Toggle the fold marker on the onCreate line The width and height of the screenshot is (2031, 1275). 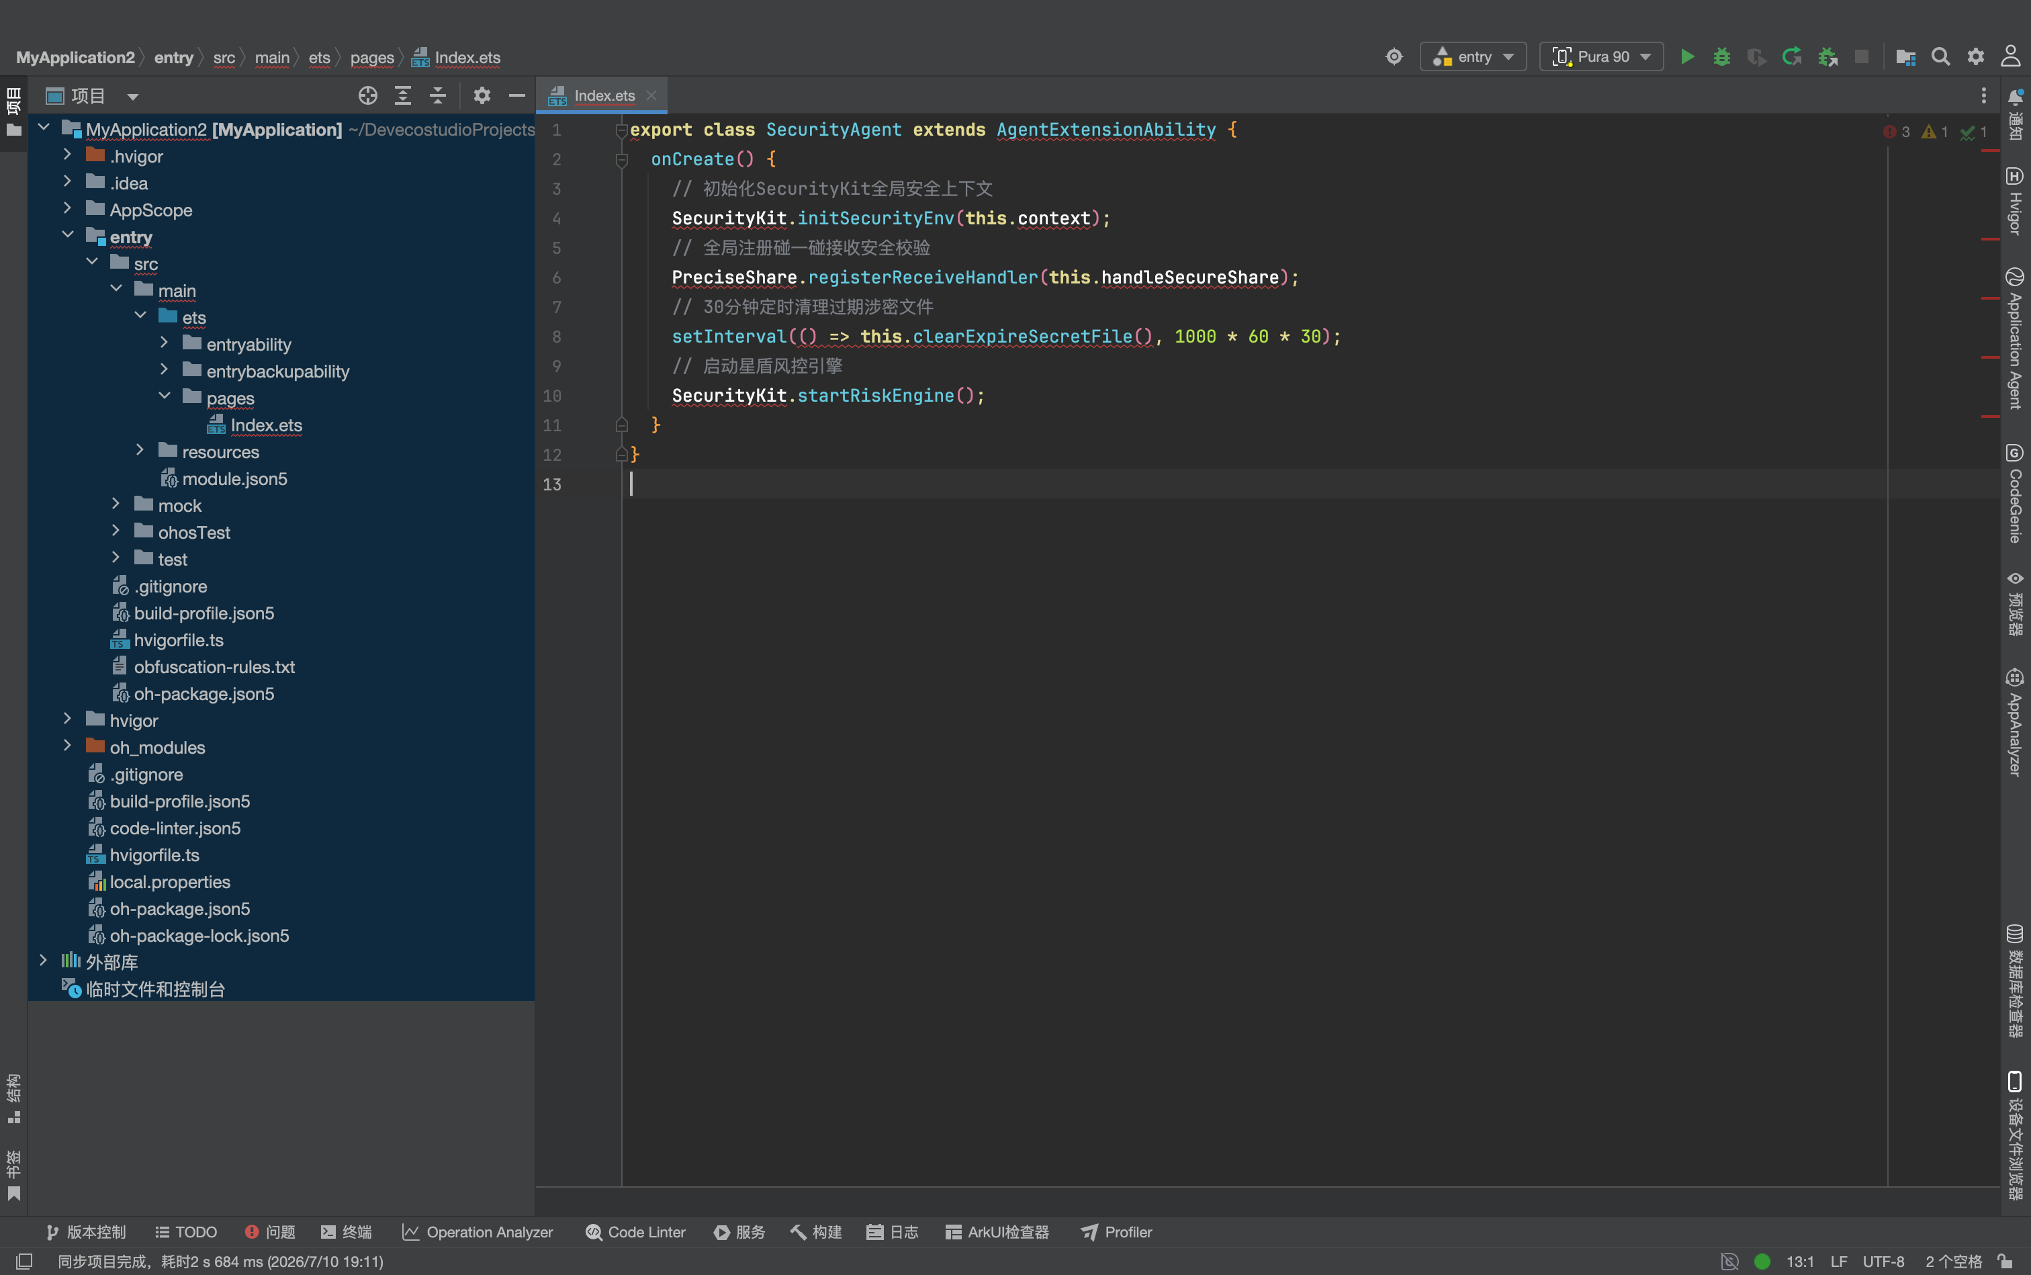[621, 159]
